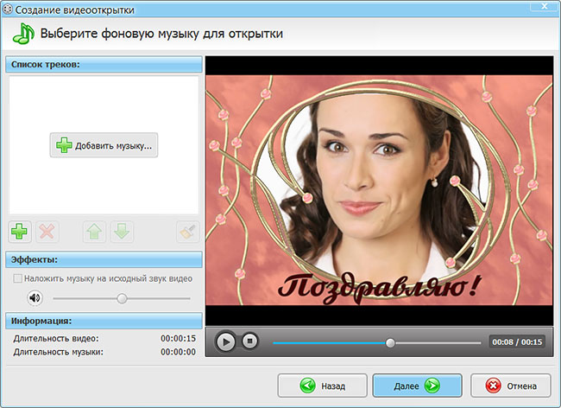The image size is (561, 408).
Task: Click the Информация section header
Action: click(x=104, y=321)
